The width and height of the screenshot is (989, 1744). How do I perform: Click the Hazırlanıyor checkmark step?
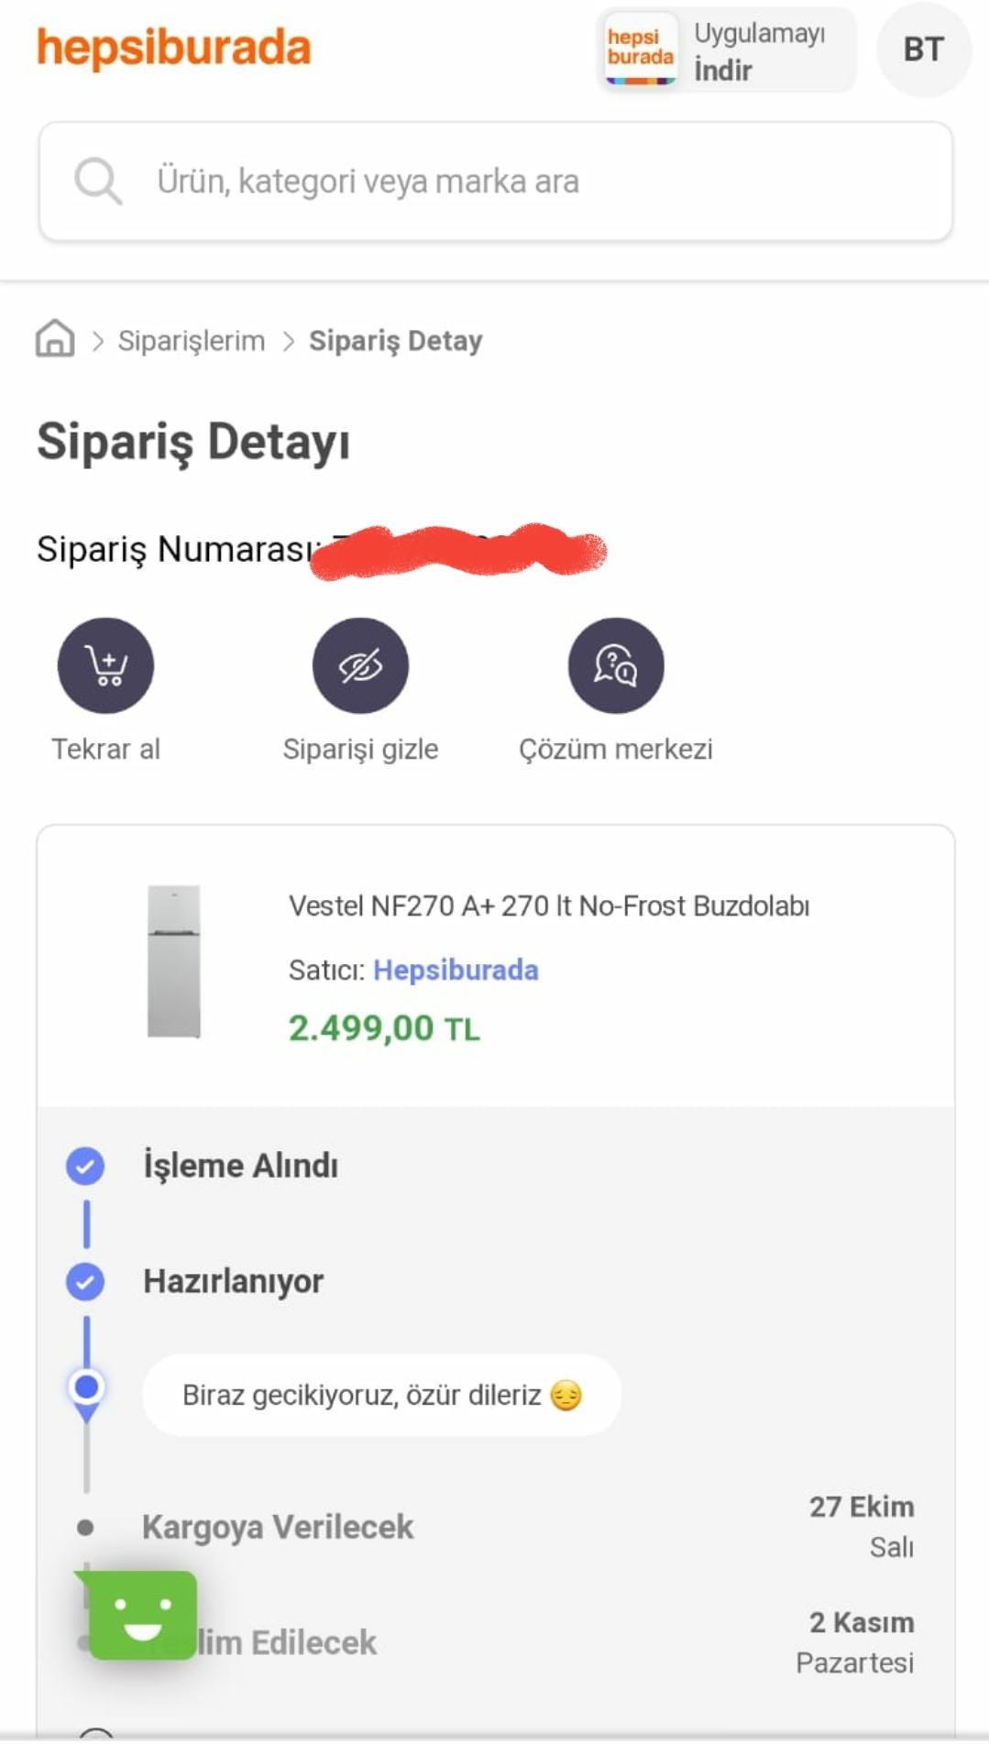tap(85, 1281)
